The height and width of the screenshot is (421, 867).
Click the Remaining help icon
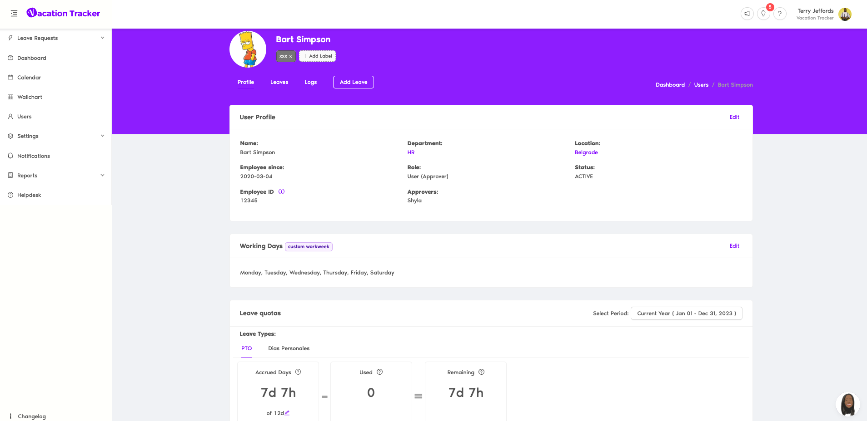(x=482, y=372)
